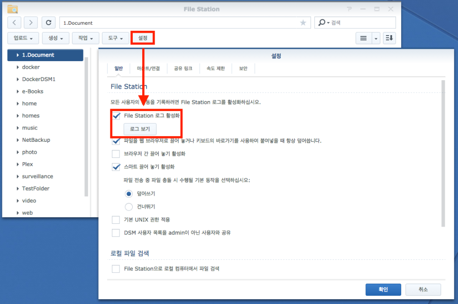This screenshot has height=304, width=458.
Task: Switch to the 공유 링크 tab
Action: 183,68
